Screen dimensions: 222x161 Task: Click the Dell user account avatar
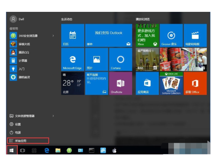(x=13, y=19)
